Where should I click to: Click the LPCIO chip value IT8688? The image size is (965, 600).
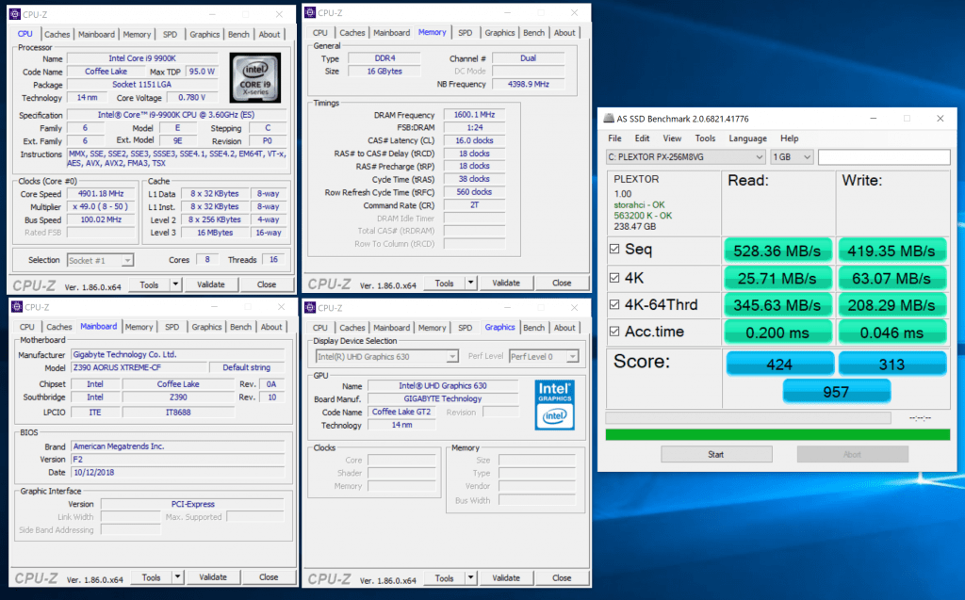178,413
